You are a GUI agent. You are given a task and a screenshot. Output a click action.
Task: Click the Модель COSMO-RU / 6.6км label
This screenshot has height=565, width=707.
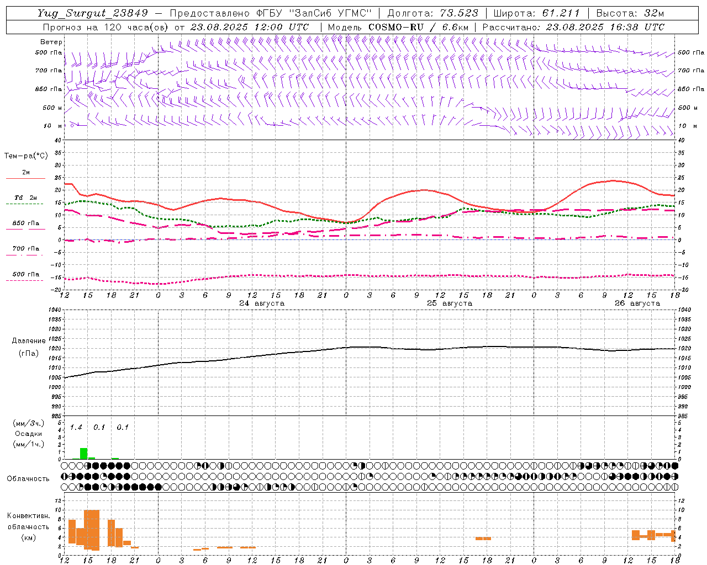click(x=398, y=27)
